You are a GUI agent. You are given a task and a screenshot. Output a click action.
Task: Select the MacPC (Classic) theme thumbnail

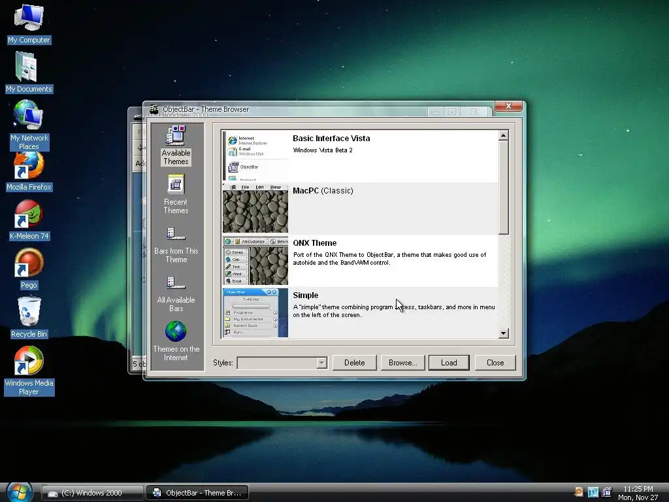pos(255,209)
